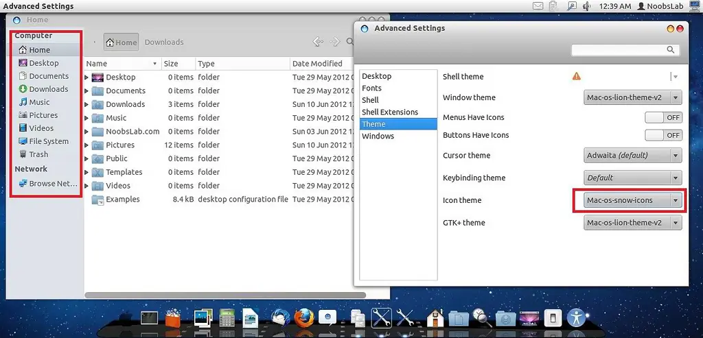This screenshot has width=703, height=338.
Task: Click the Home window horizontal scrollbar
Action: (x=225, y=295)
